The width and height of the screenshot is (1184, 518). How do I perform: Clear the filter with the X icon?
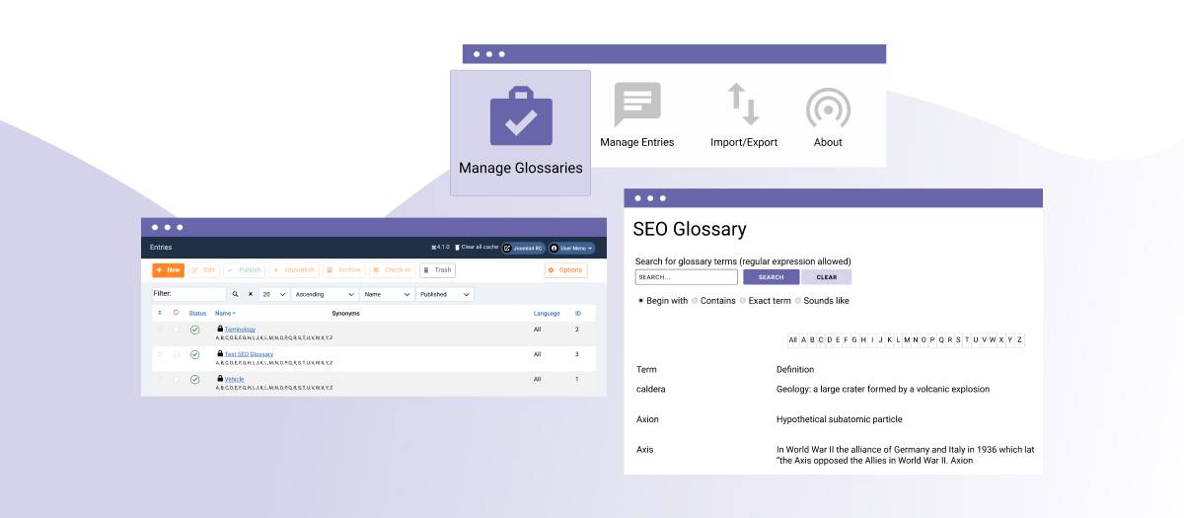pos(250,294)
